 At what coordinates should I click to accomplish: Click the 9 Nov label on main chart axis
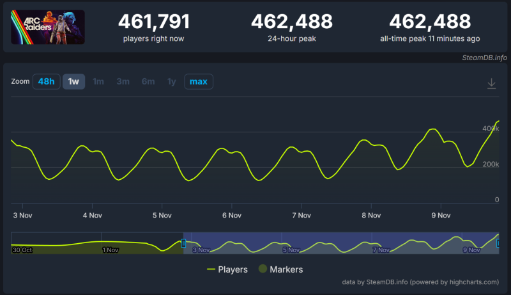(x=441, y=216)
